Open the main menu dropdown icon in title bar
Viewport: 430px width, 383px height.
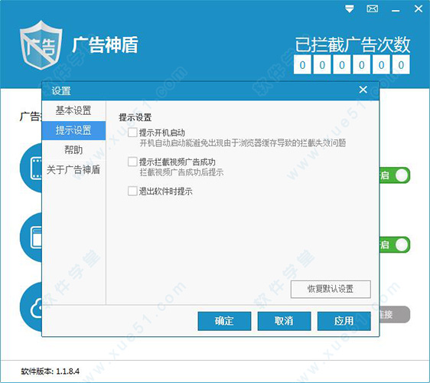(x=350, y=8)
